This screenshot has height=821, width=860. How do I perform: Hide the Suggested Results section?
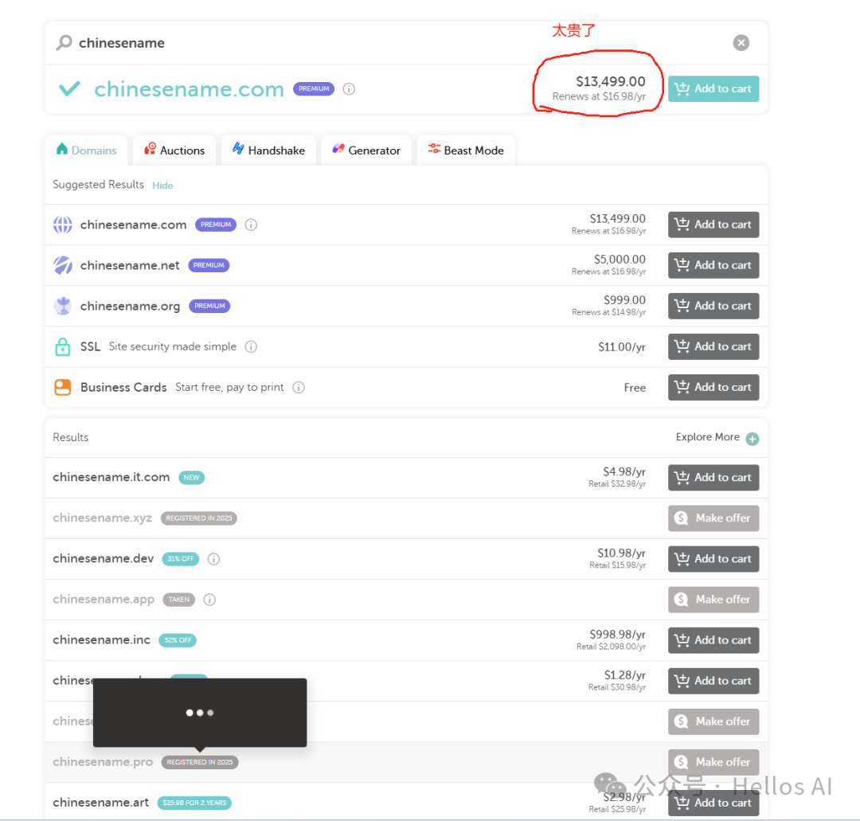pyautogui.click(x=162, y=186)
